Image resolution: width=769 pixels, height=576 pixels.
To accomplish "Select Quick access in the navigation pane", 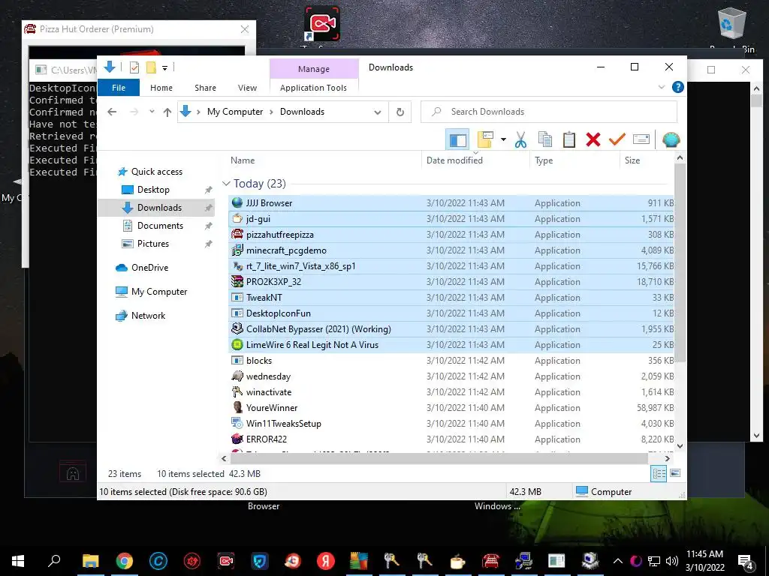I will 156,172.
